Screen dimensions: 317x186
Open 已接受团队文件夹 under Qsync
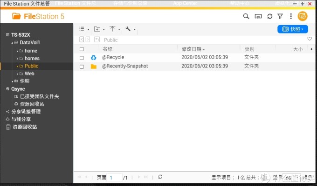pyautogui.click(x=40, y=96)
